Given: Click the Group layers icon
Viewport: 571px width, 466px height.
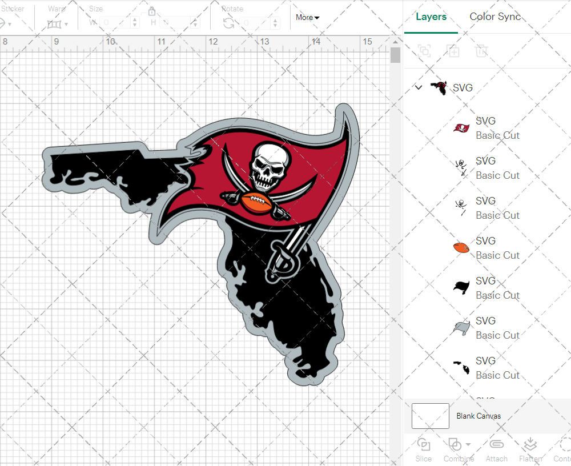Looking at the screenshot, I should [424, 51].
